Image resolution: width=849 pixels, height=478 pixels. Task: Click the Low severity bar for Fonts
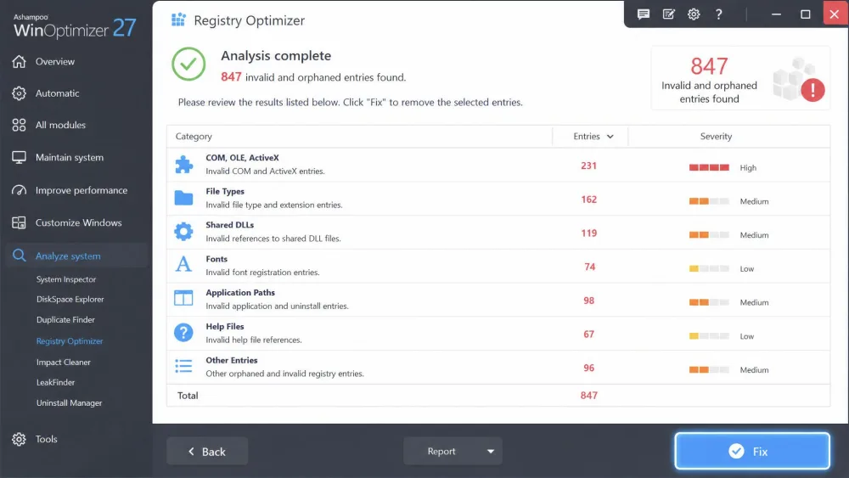(709, 268)
